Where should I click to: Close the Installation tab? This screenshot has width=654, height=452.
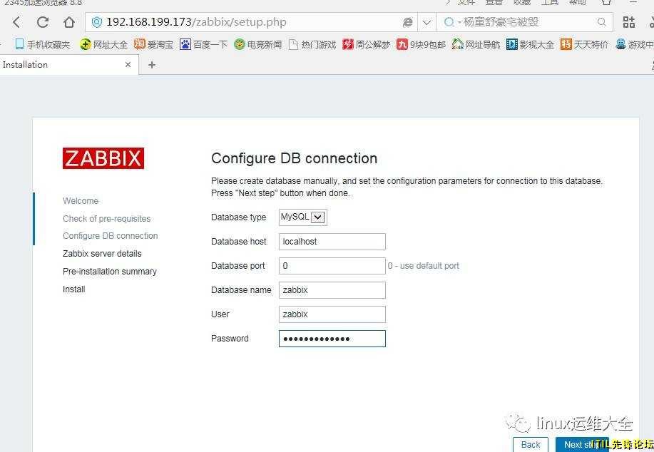point(128,65)
